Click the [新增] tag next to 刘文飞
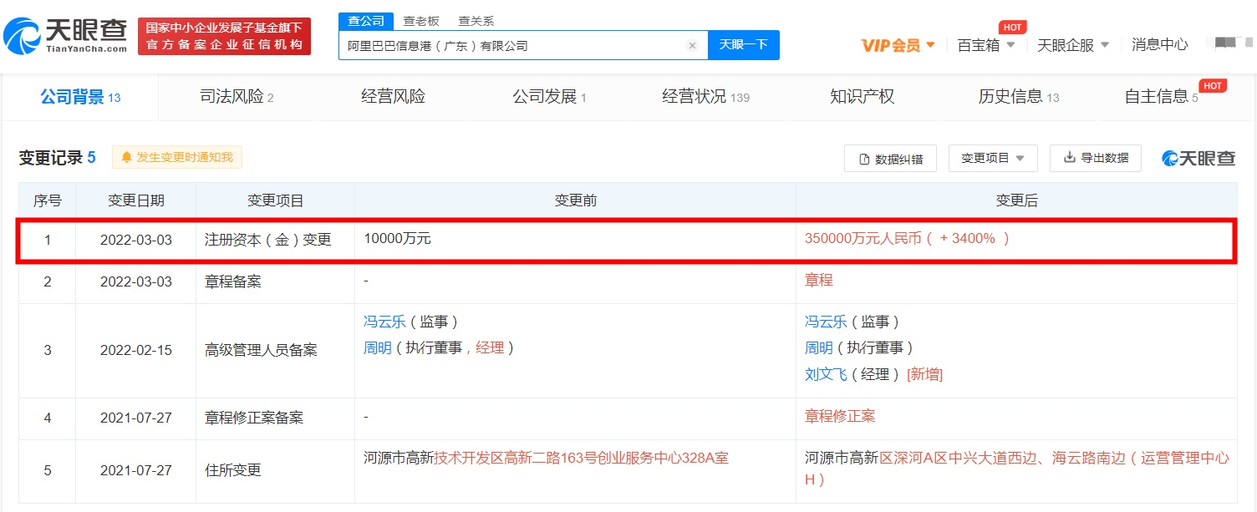The height and width of the screenshot is (512, 1257). pyautogui.click(x=924, y=374)
